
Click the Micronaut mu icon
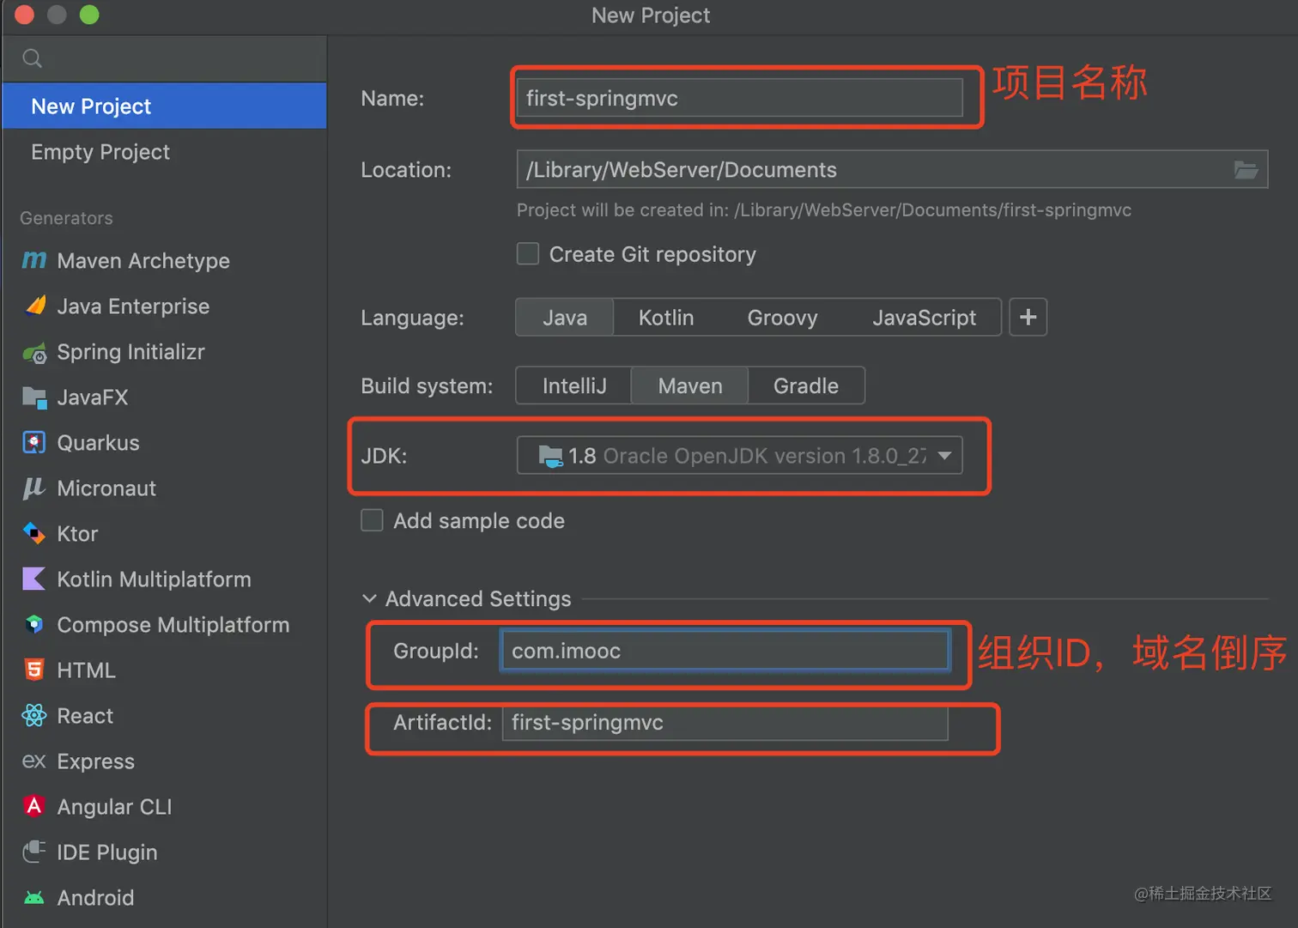tap(34, 488)
